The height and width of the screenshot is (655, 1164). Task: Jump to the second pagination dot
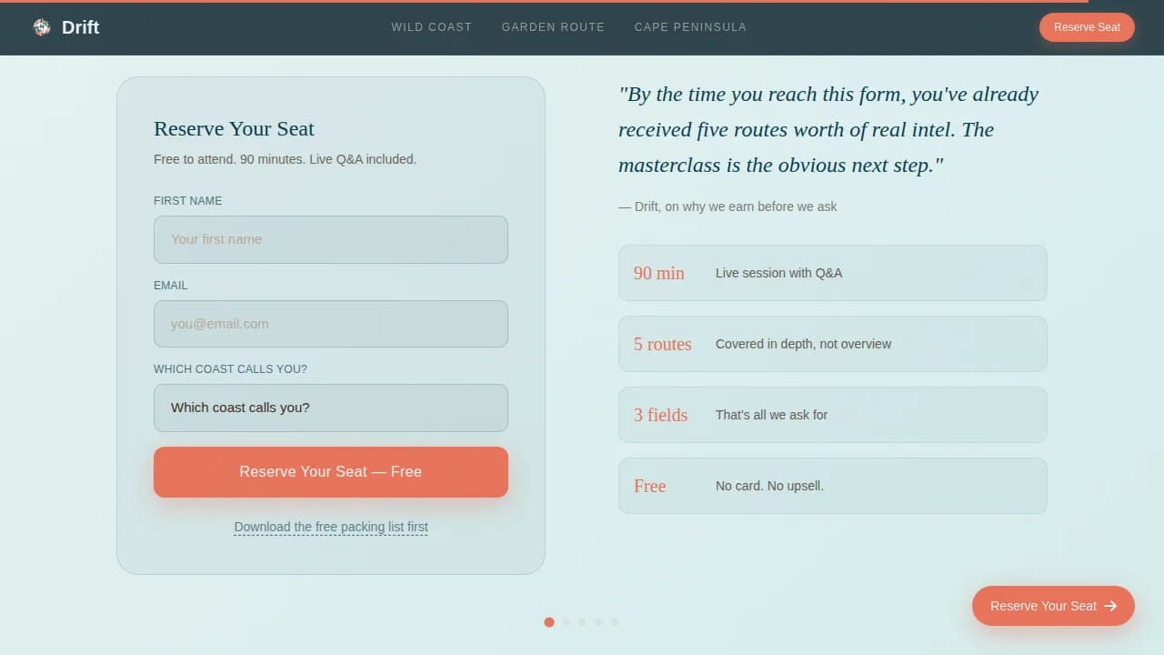click(x=566, y=622)
